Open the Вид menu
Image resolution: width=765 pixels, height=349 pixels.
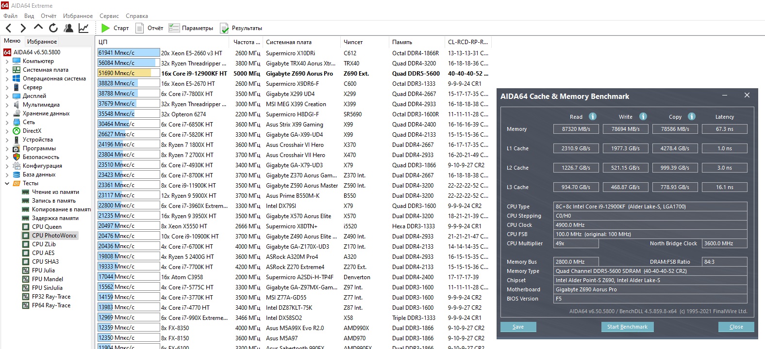29,16
